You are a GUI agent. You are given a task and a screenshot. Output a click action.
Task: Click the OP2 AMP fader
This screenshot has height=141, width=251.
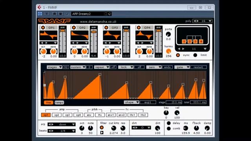pos(94,32)
